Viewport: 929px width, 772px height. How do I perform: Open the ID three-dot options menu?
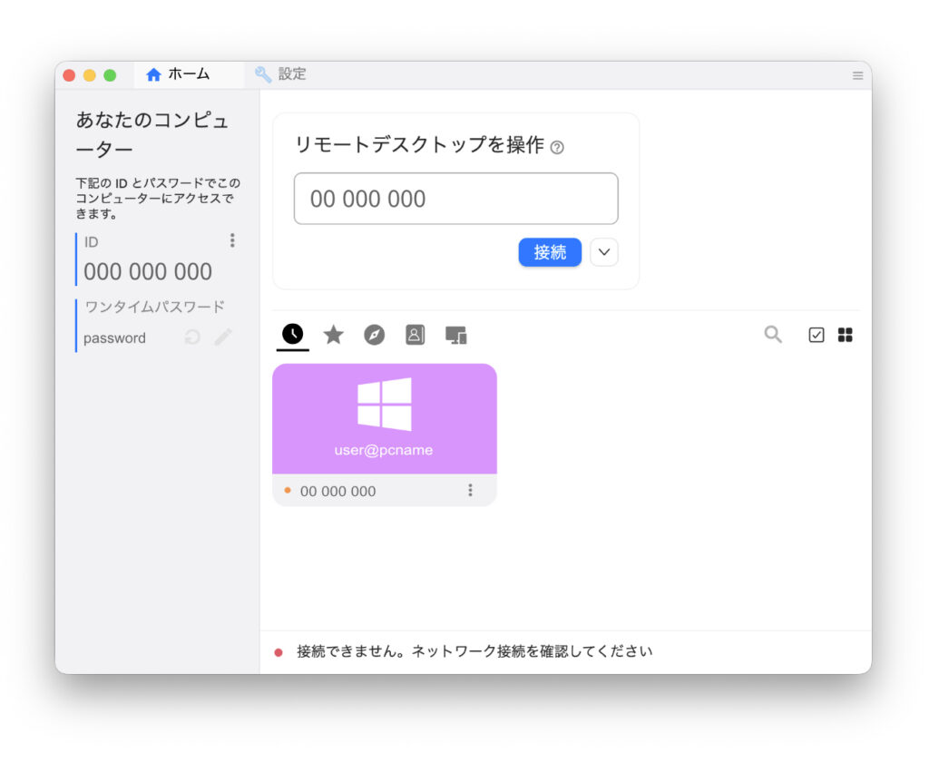(232, 240)
